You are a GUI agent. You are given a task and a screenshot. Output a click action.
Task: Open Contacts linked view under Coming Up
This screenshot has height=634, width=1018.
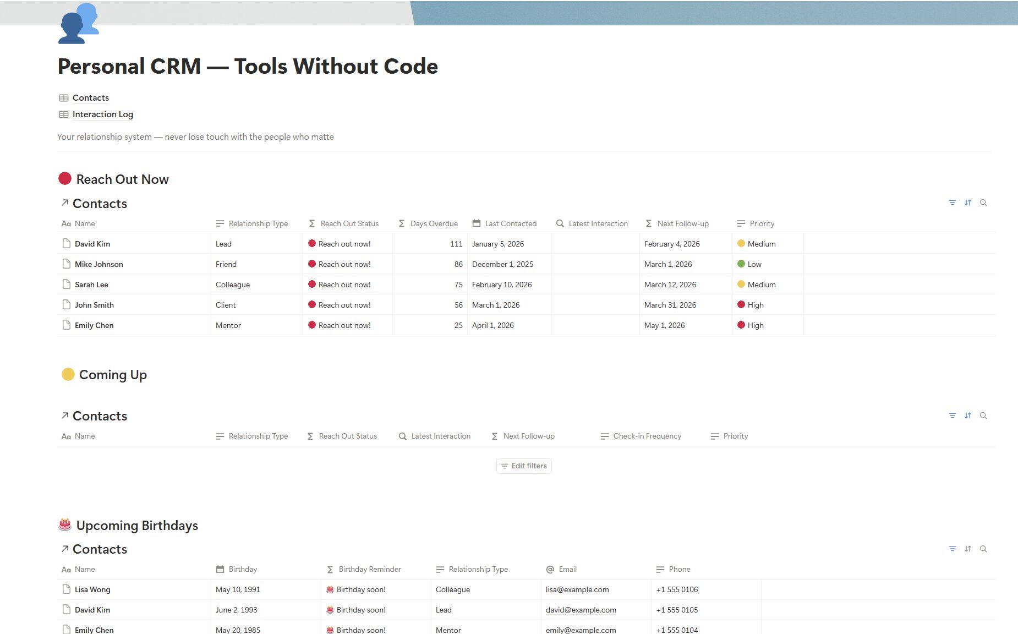click(94, 416)
